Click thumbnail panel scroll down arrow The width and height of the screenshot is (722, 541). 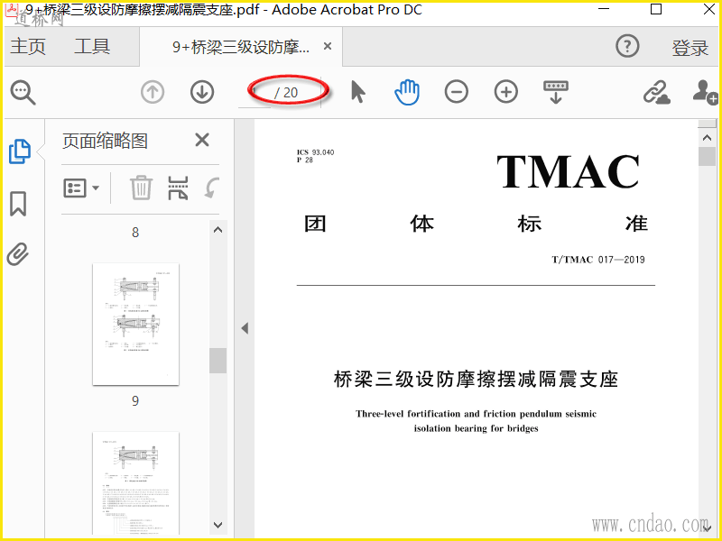(218, 525)
